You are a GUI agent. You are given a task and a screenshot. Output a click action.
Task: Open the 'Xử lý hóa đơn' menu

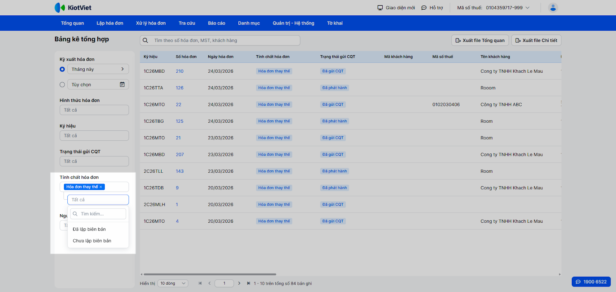point(151,23)
